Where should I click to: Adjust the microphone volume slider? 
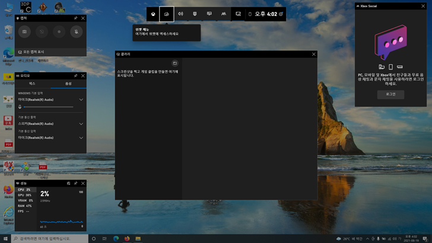point(49,107)
